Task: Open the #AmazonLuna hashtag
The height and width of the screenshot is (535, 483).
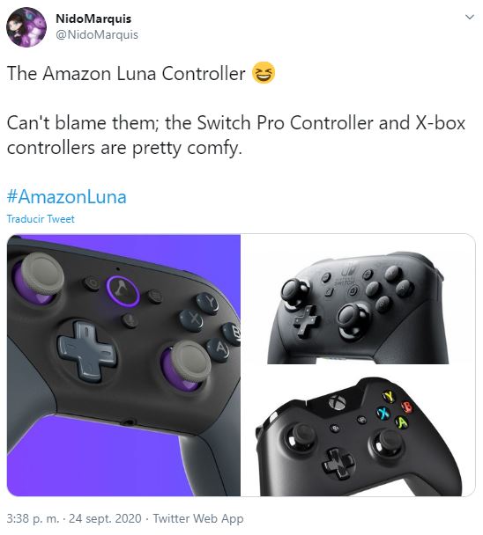Action: point(67,197)
